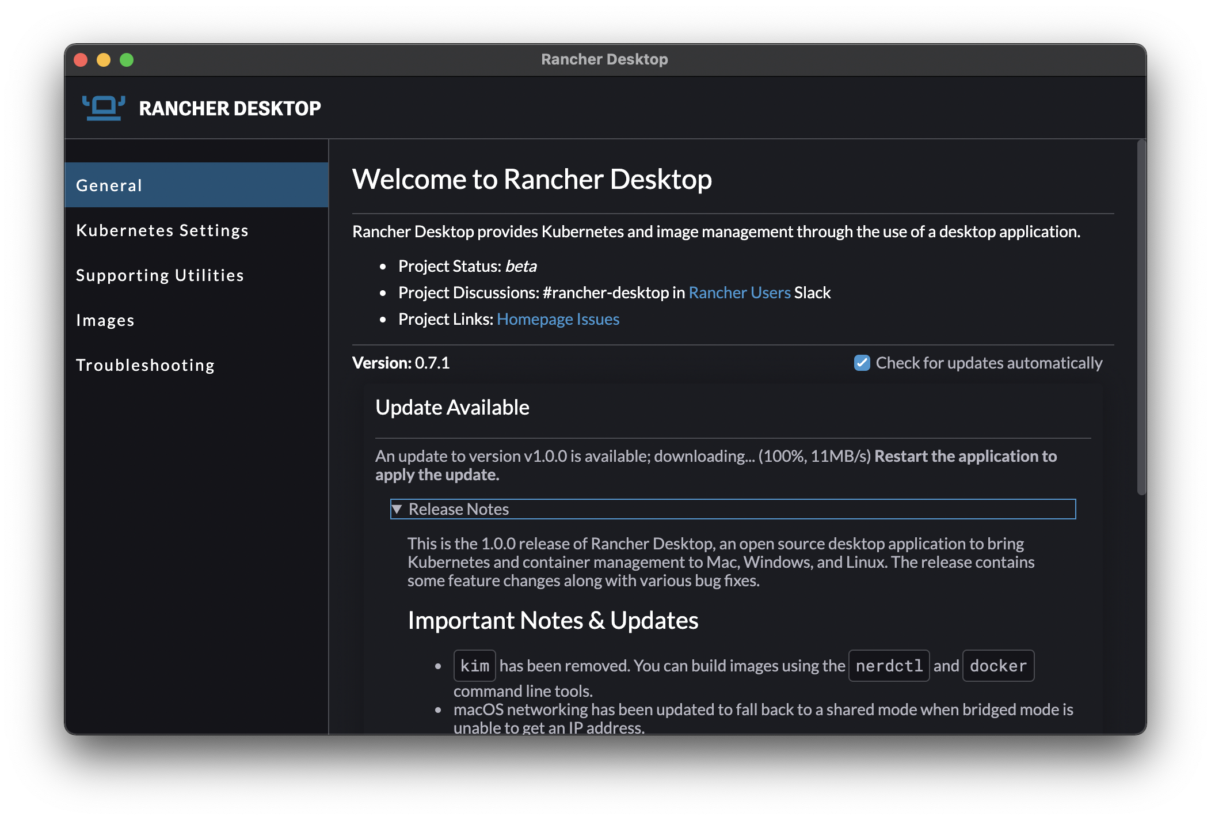
Task: Open the General sidebar section
Action: coord(196,185)
